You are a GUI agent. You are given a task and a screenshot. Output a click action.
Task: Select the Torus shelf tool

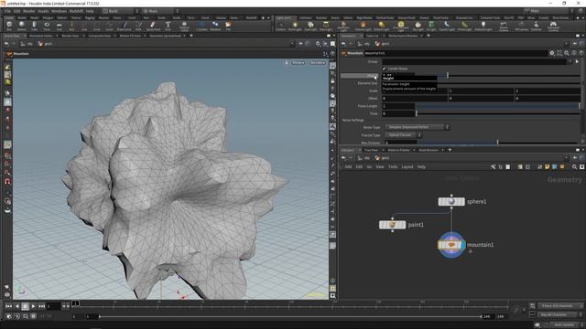point(47,27)
